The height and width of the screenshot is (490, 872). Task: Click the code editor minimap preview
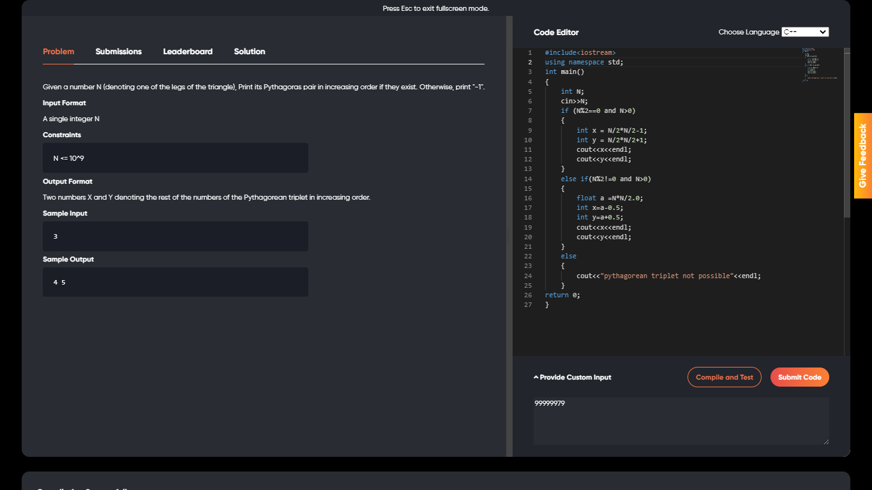coord(820,64)
